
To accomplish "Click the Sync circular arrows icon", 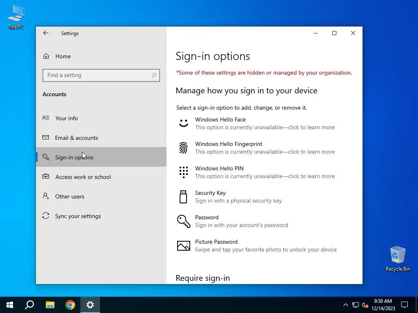I will [46, 216].
